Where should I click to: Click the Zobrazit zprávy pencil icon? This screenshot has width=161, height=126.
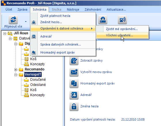(74, 61)
